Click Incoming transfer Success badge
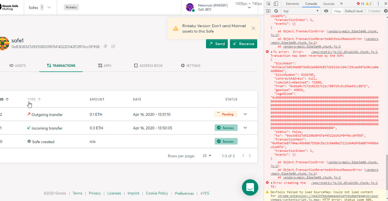 [226, 128]
